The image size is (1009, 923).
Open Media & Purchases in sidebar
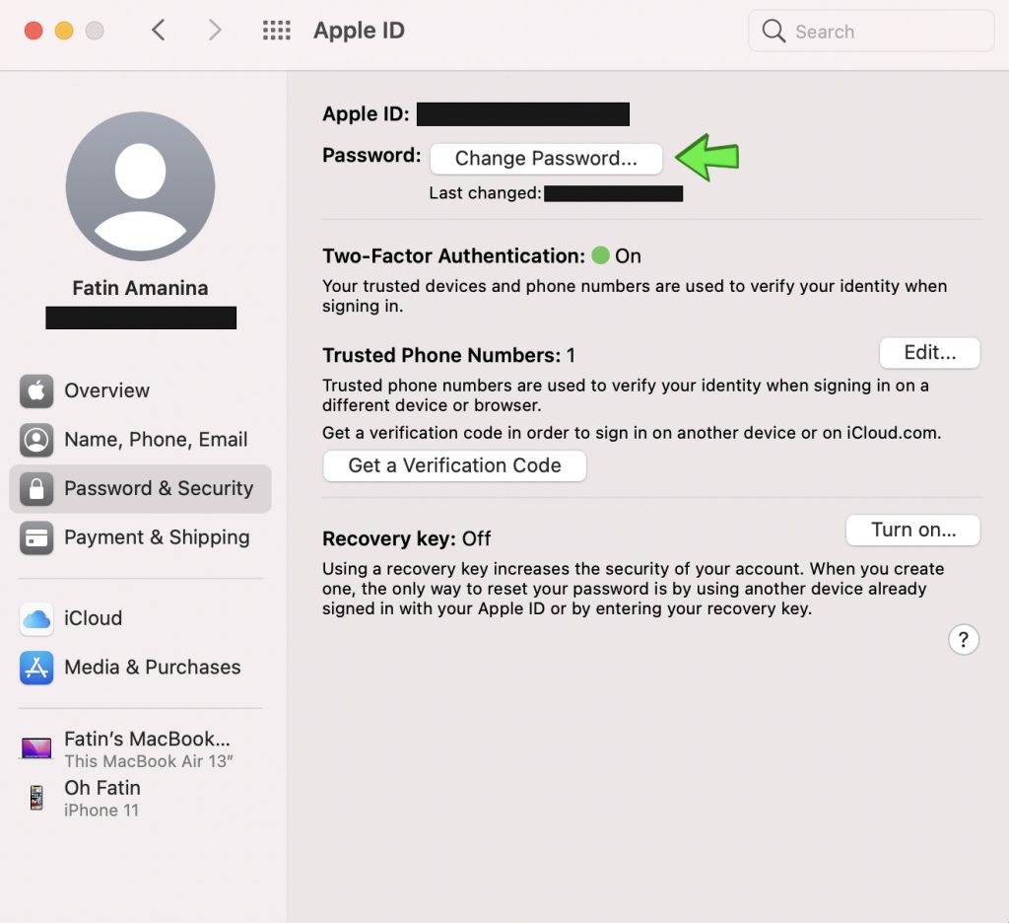pyautogui.click(x=140, y=668)
